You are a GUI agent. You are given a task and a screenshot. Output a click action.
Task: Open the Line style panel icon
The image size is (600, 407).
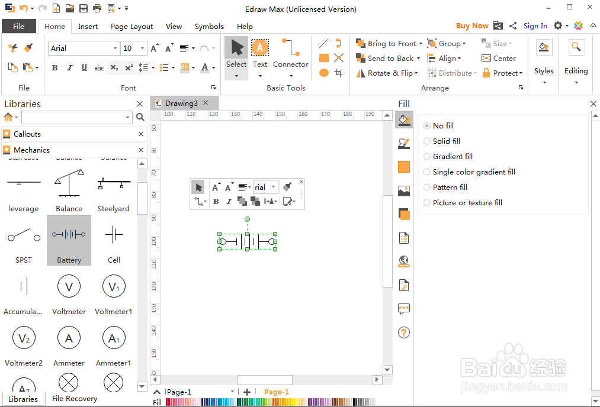pos(404,143)
